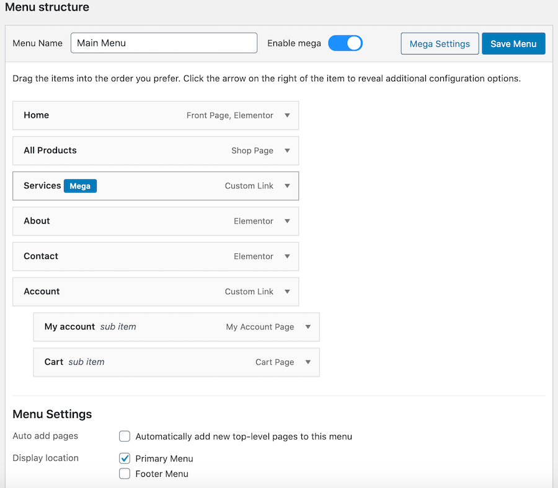This screenshot has width=558, height=488.
Task: Expand the Account item arrow
Action: (287, 292)
